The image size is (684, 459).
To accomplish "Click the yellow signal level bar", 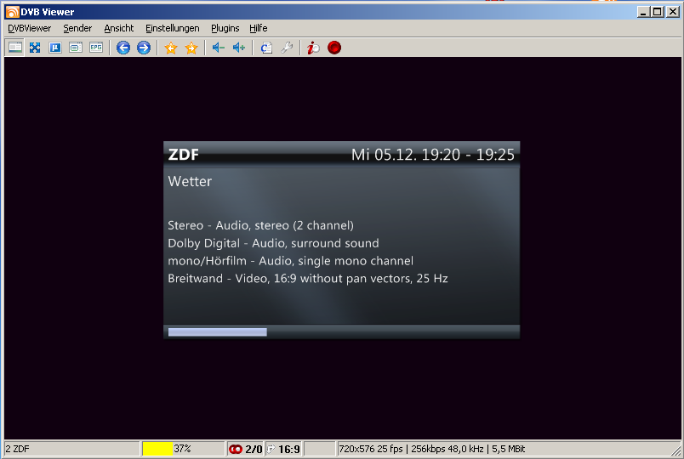I will (157, 449).
